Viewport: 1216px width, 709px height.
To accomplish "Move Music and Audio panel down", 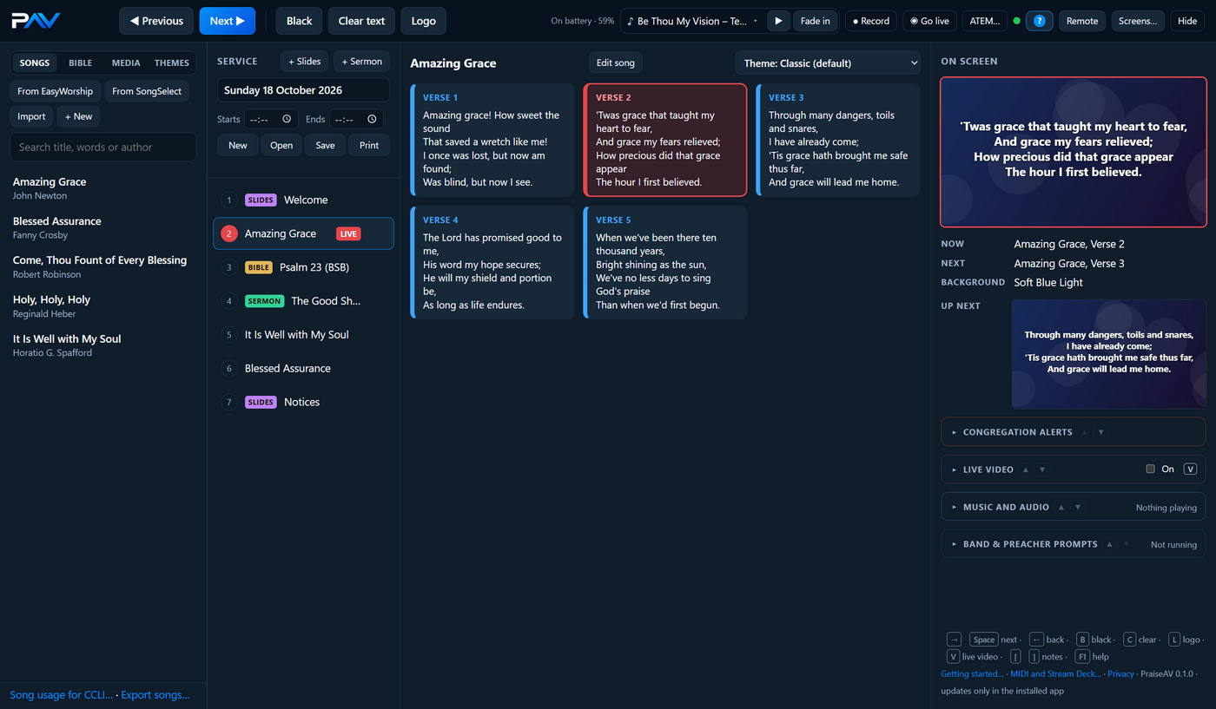I will tap(1078, 507).
